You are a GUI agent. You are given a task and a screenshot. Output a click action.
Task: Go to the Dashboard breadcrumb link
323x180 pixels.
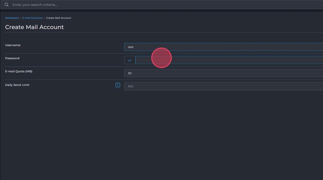12,18
